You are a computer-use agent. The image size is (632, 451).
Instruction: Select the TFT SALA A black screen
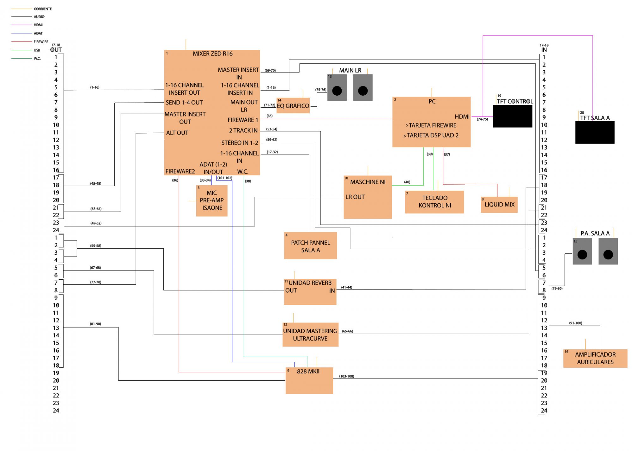[x=595, y=133]
